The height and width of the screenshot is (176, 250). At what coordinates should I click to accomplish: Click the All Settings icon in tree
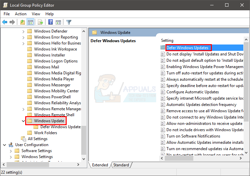(24, 138)
